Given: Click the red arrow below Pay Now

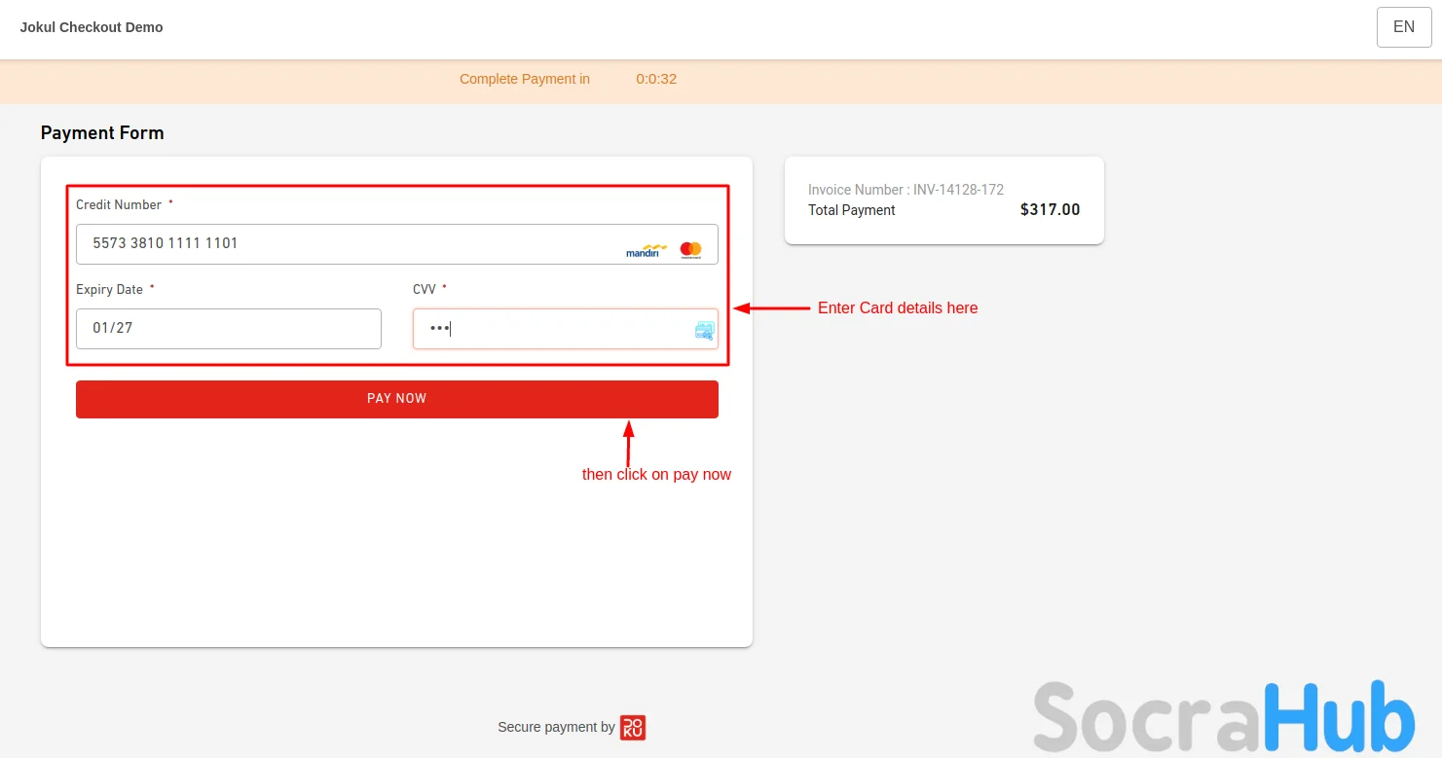Looking at the screenshot, I should 628,442.
